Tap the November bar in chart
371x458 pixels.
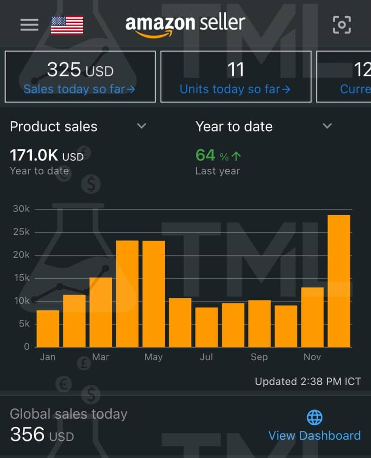click(x=312, y=317)
